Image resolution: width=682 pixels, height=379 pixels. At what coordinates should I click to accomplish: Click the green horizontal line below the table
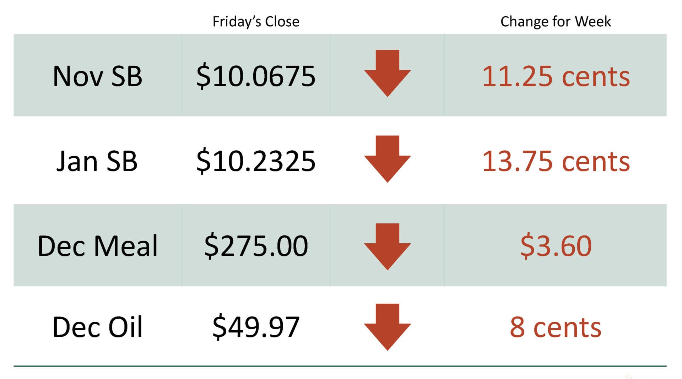click(340, 366)
